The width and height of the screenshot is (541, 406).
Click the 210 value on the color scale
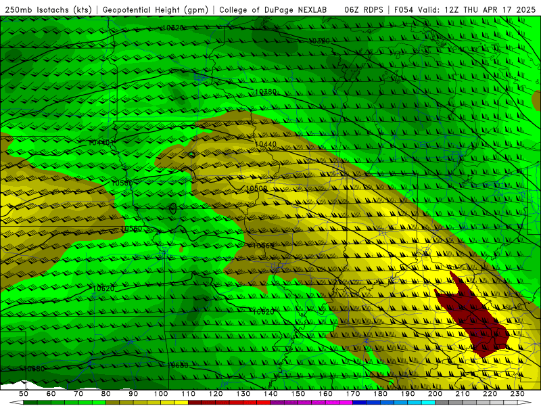[x=463, y=394]
